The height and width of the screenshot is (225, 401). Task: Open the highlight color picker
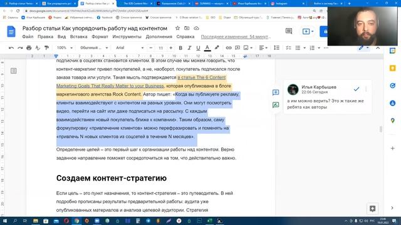click(217, 47)
